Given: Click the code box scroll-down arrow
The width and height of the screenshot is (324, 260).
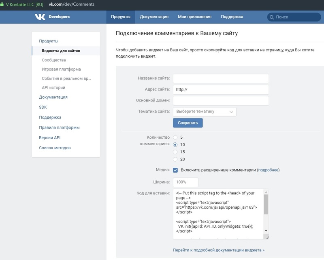Looking at the screenshot, I should pyautogui.click(x=266, y=231).
